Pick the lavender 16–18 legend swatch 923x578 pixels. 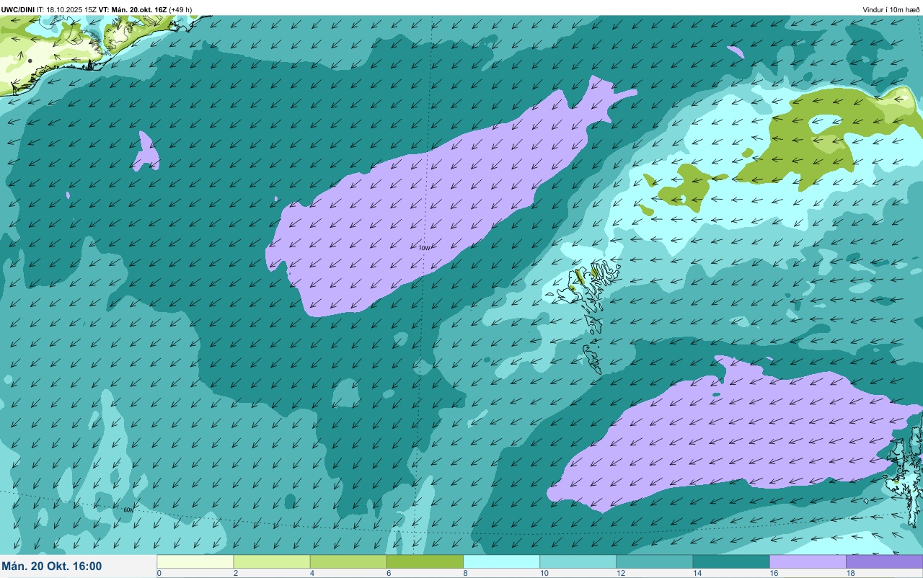[x=808, y=561]
